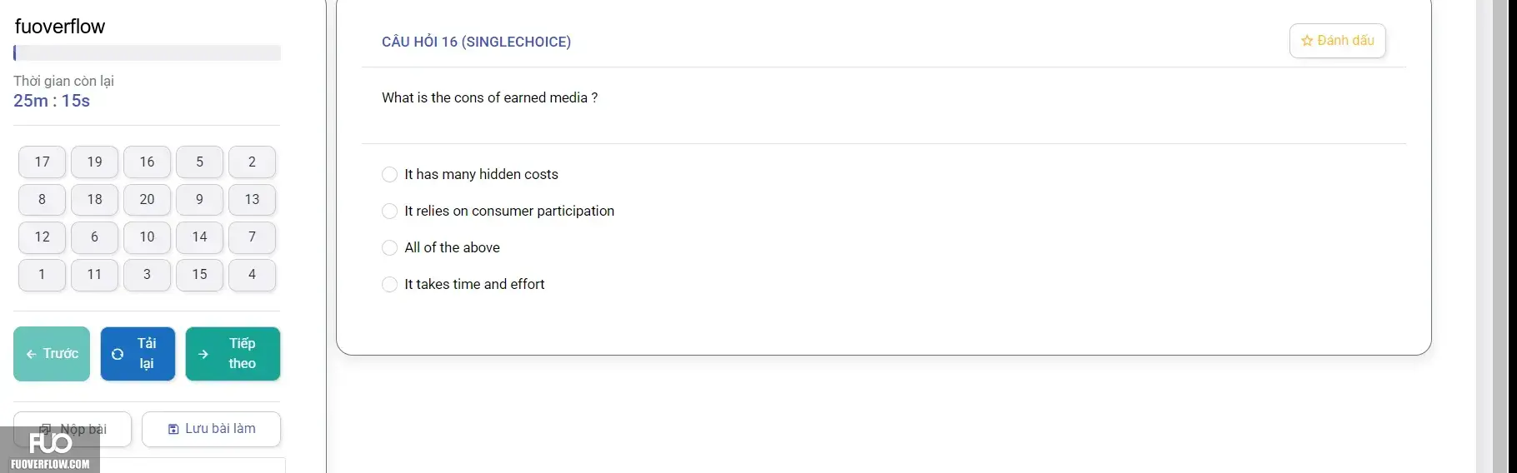Jump to question 17
The image size is (1517, 473).
point(42,162)
